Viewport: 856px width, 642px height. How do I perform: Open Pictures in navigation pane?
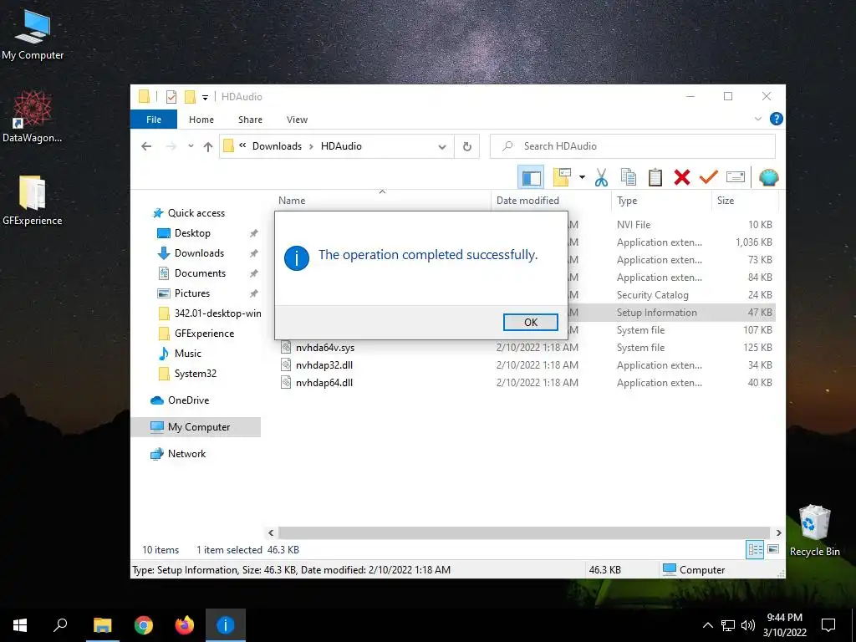pos(191,293)
